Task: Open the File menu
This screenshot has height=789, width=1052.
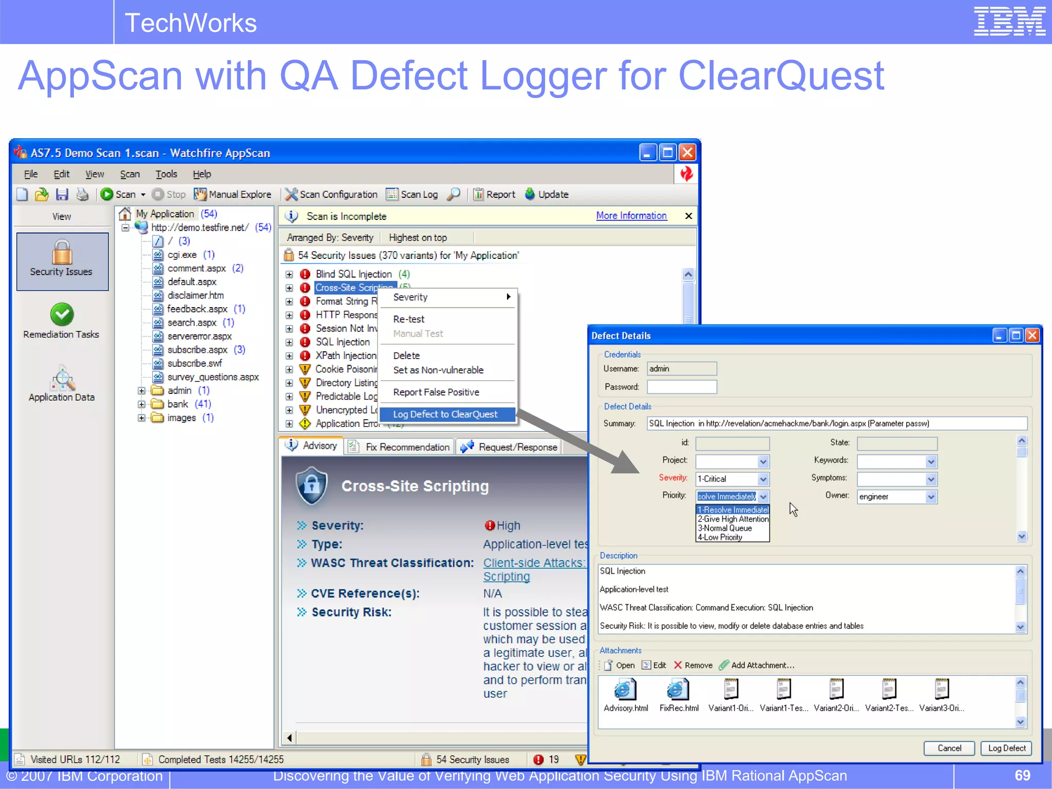Action: coord(31,174)
